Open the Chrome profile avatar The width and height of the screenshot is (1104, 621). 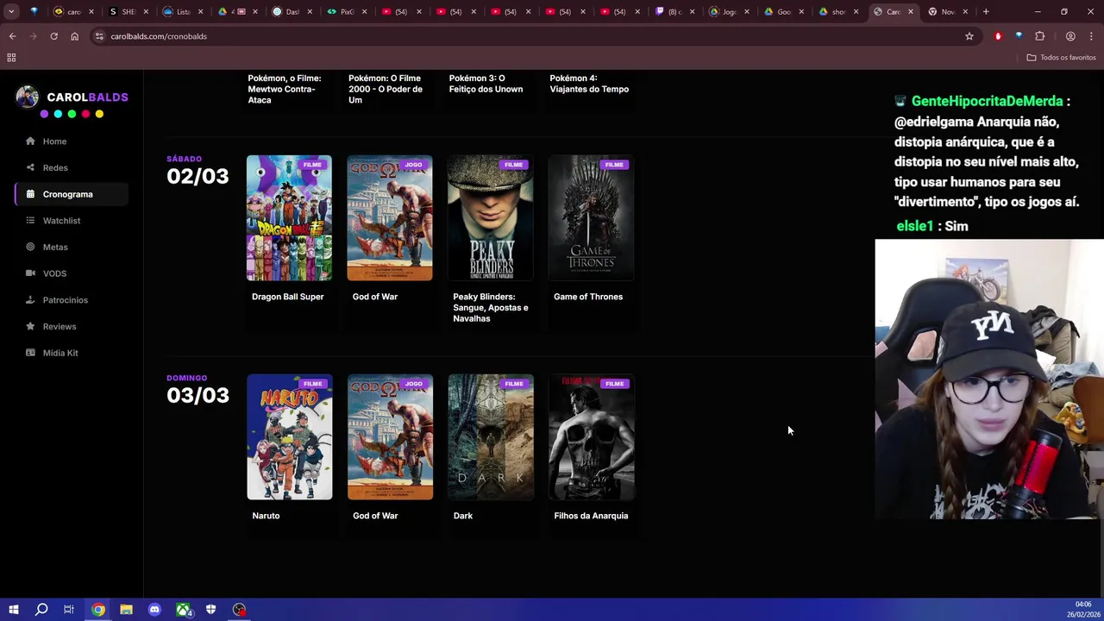pyautogui.click(x=1070, y=36)
